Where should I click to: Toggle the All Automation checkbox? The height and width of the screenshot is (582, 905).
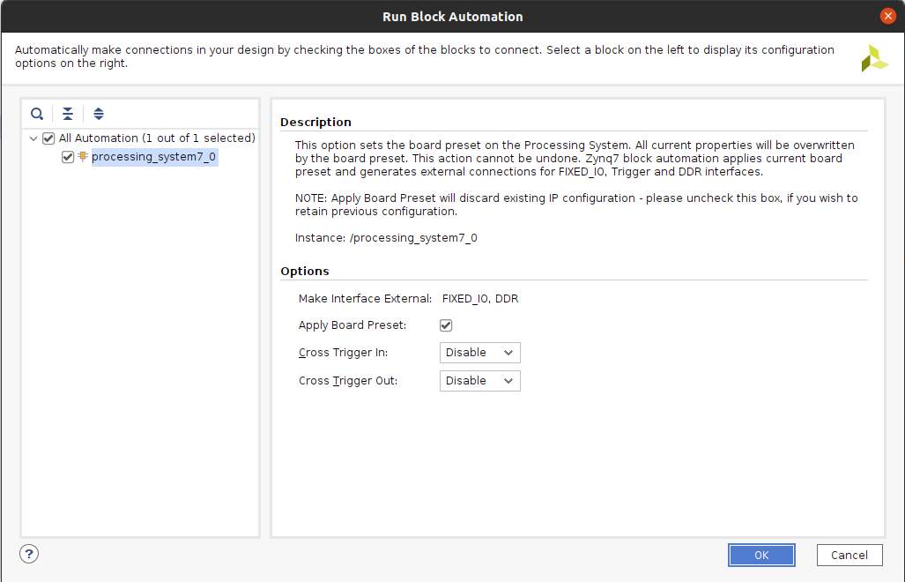(48, 138)
